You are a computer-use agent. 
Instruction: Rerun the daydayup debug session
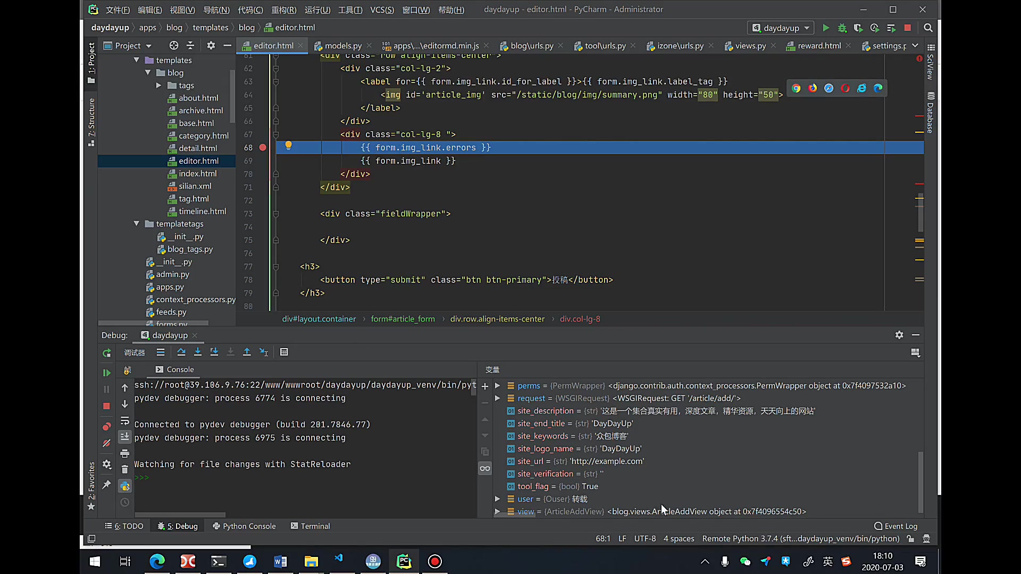coord(106,353)
